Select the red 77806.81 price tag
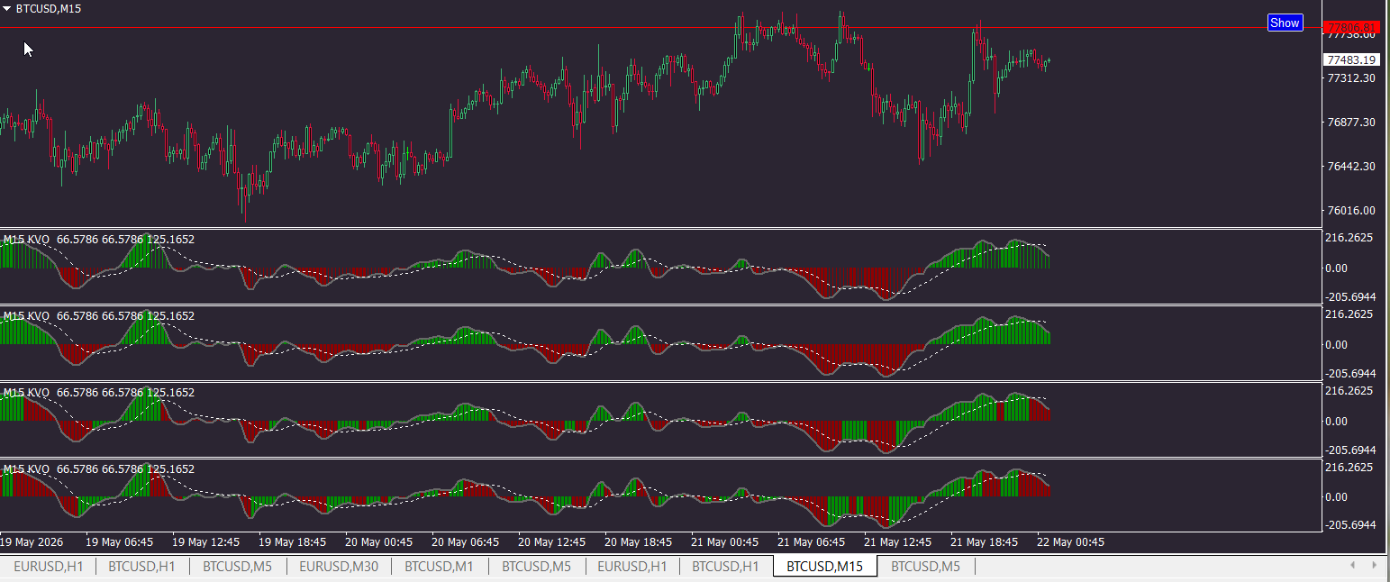The width and height of the screenshot is (1390, 582). coord(1350,28)
